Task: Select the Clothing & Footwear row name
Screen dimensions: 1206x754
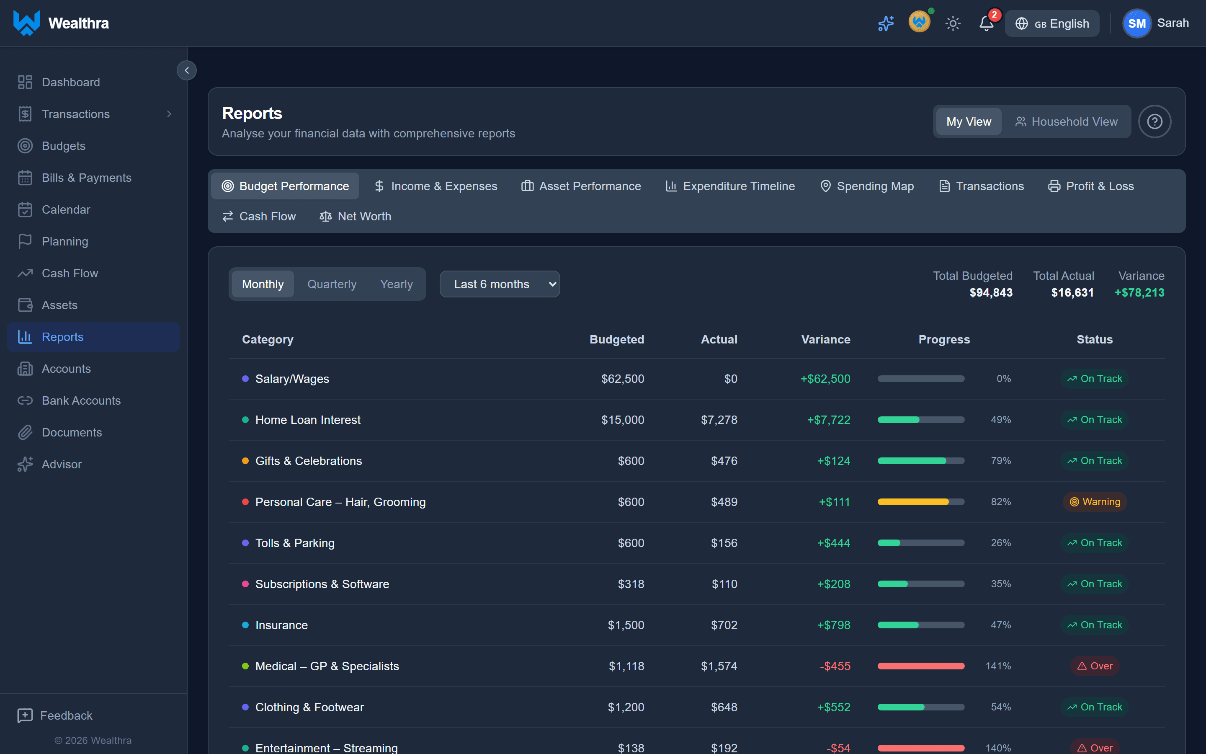Action: 309,707
